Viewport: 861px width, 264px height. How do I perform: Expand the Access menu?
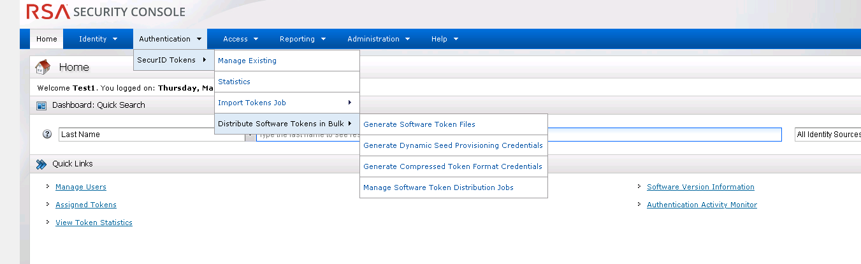(x=240, y=39)
